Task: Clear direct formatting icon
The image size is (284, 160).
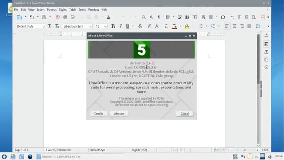Action: (166, 26)
